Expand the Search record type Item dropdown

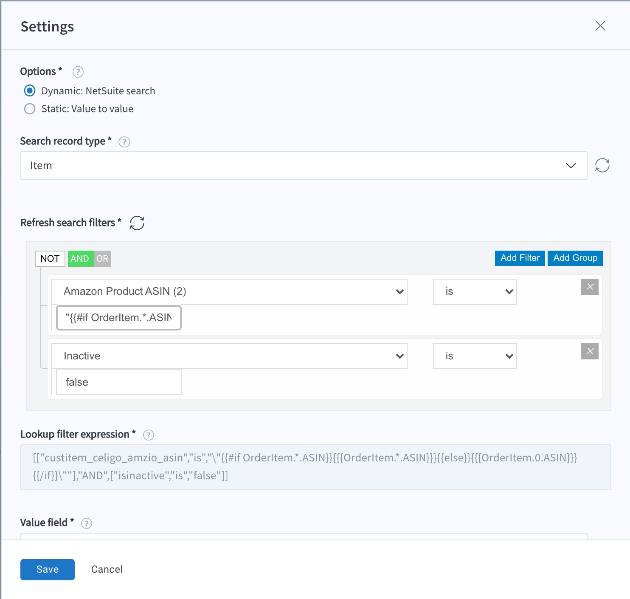[304, 166]
